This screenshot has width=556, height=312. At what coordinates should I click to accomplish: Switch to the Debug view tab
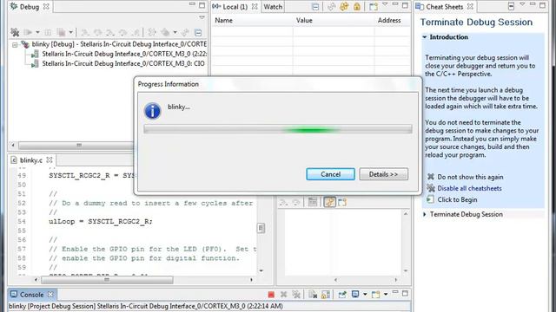click(29, 7)
